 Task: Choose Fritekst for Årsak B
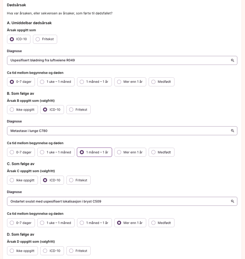pos(78,110)
